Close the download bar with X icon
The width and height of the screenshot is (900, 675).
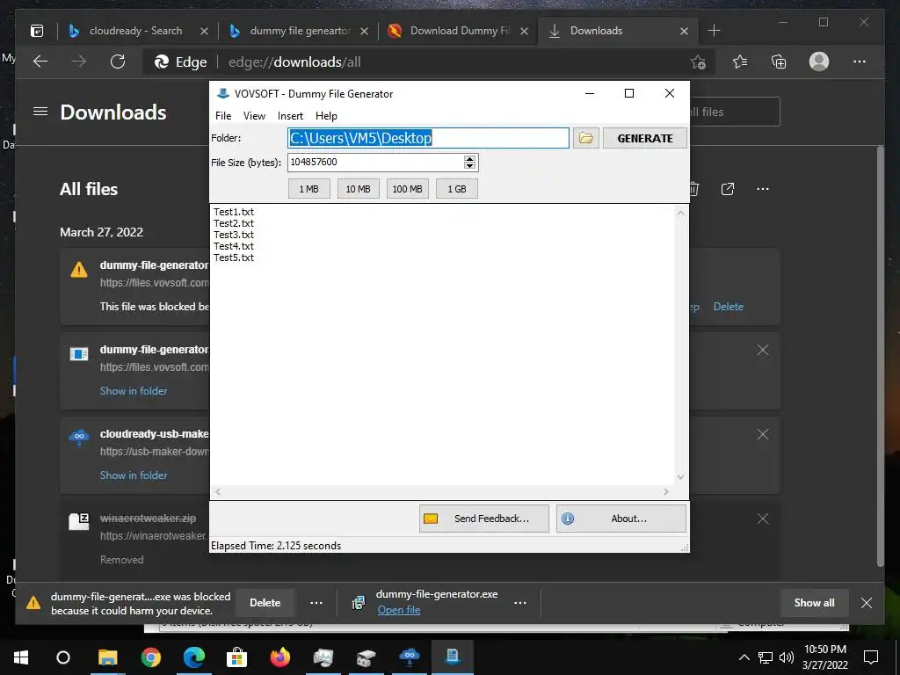[867, 603]
